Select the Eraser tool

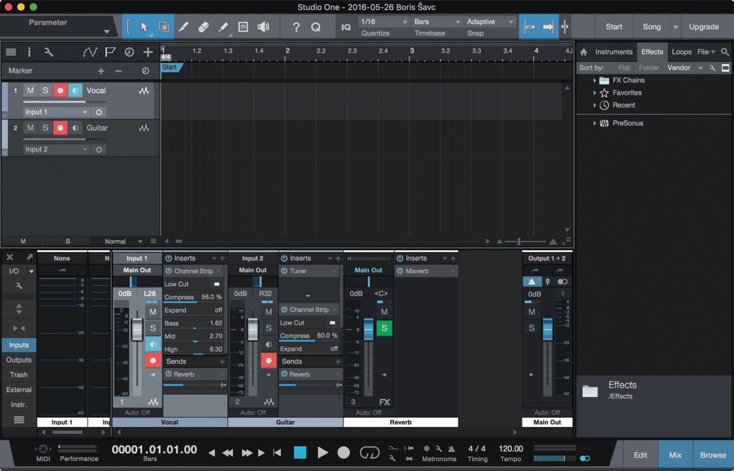(x=204, y=27)
